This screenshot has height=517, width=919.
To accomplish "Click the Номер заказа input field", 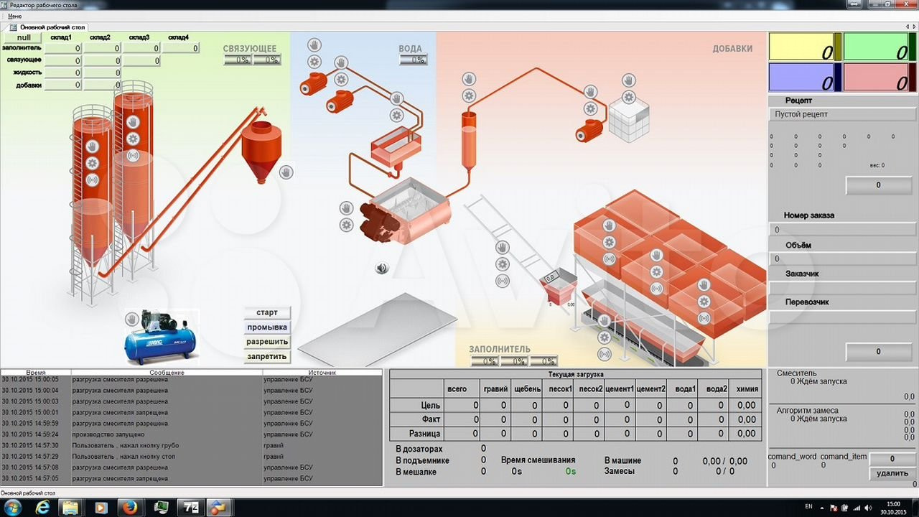I will click(842, 230).
